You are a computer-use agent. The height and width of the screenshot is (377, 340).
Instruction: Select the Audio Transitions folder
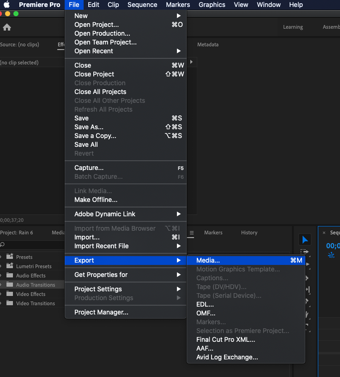tap(35, 285)
